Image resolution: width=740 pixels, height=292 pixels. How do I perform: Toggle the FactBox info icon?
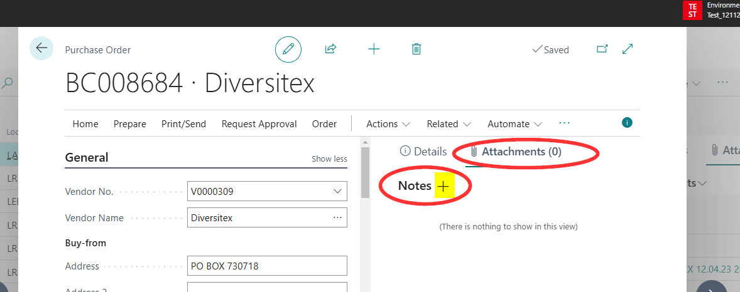627,123
